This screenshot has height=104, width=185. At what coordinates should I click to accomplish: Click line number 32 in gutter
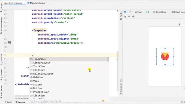(5, 55)
